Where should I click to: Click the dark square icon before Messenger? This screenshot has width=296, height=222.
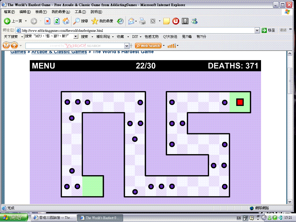tap(185, 21)
